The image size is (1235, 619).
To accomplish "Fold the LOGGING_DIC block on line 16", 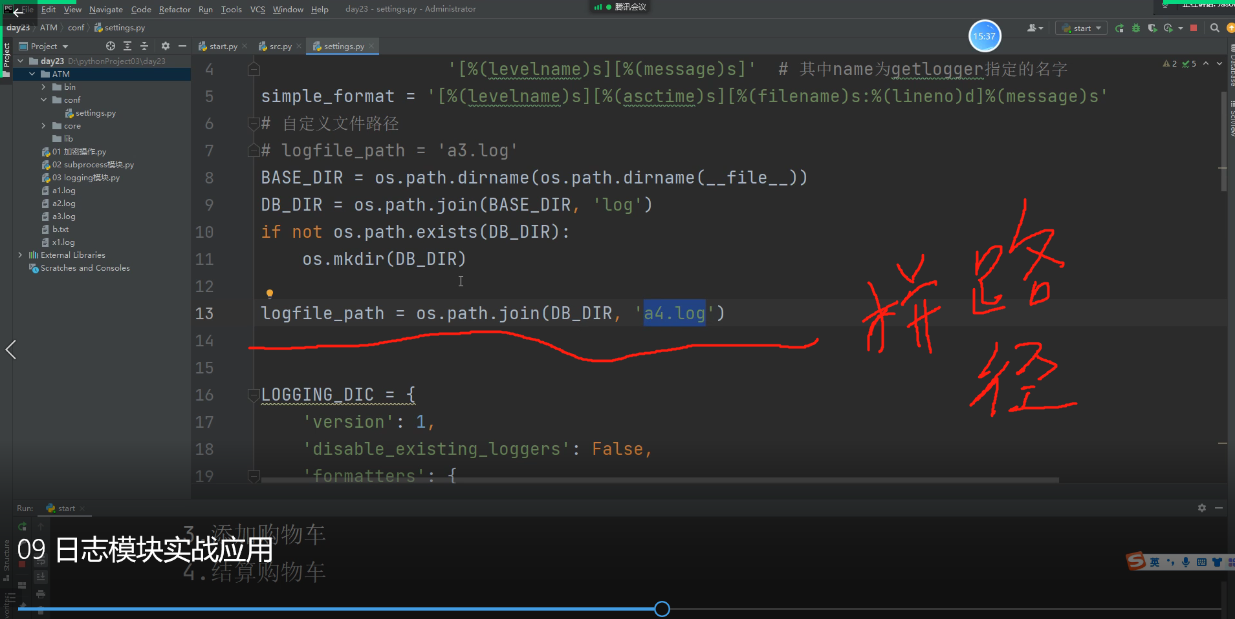I will (254, 394).
